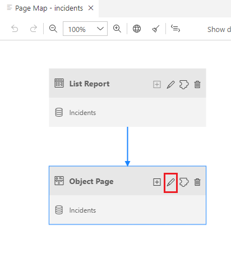The height and width of the screenshot is (262, 231).
Task: Zoom in with the plus magnifier
Action: coord(117,29)
